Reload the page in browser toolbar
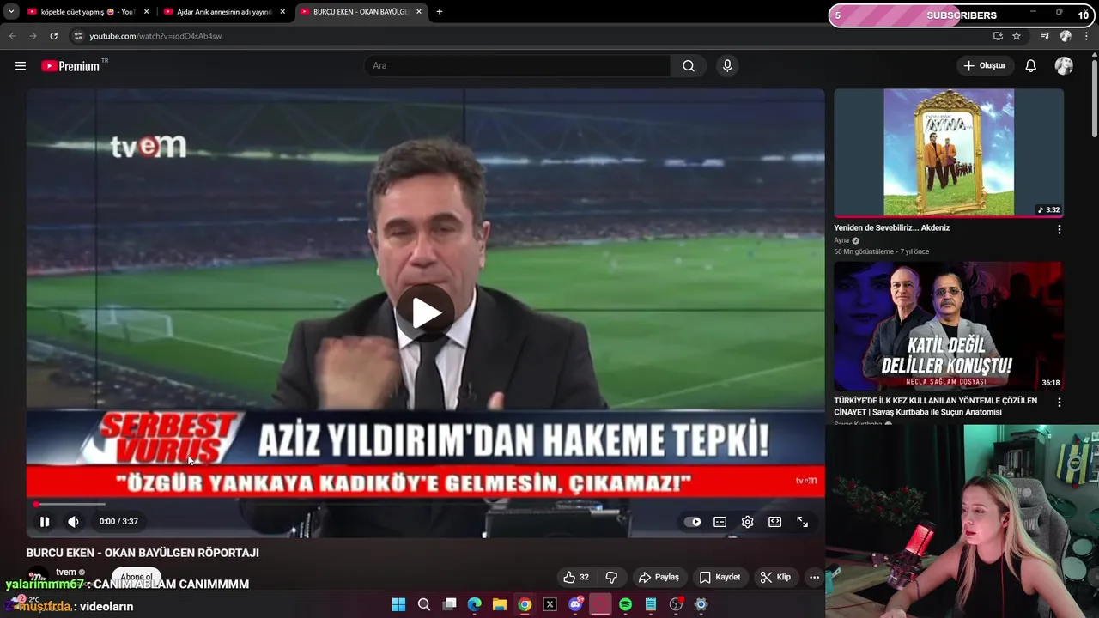Viewport: 1099px width, 618px height. coord(53,36)
